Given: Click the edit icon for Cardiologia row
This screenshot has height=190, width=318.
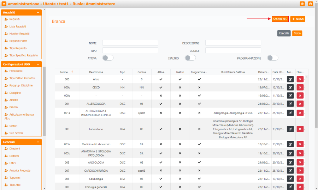Looking at the screenshot, I should 290,179.
